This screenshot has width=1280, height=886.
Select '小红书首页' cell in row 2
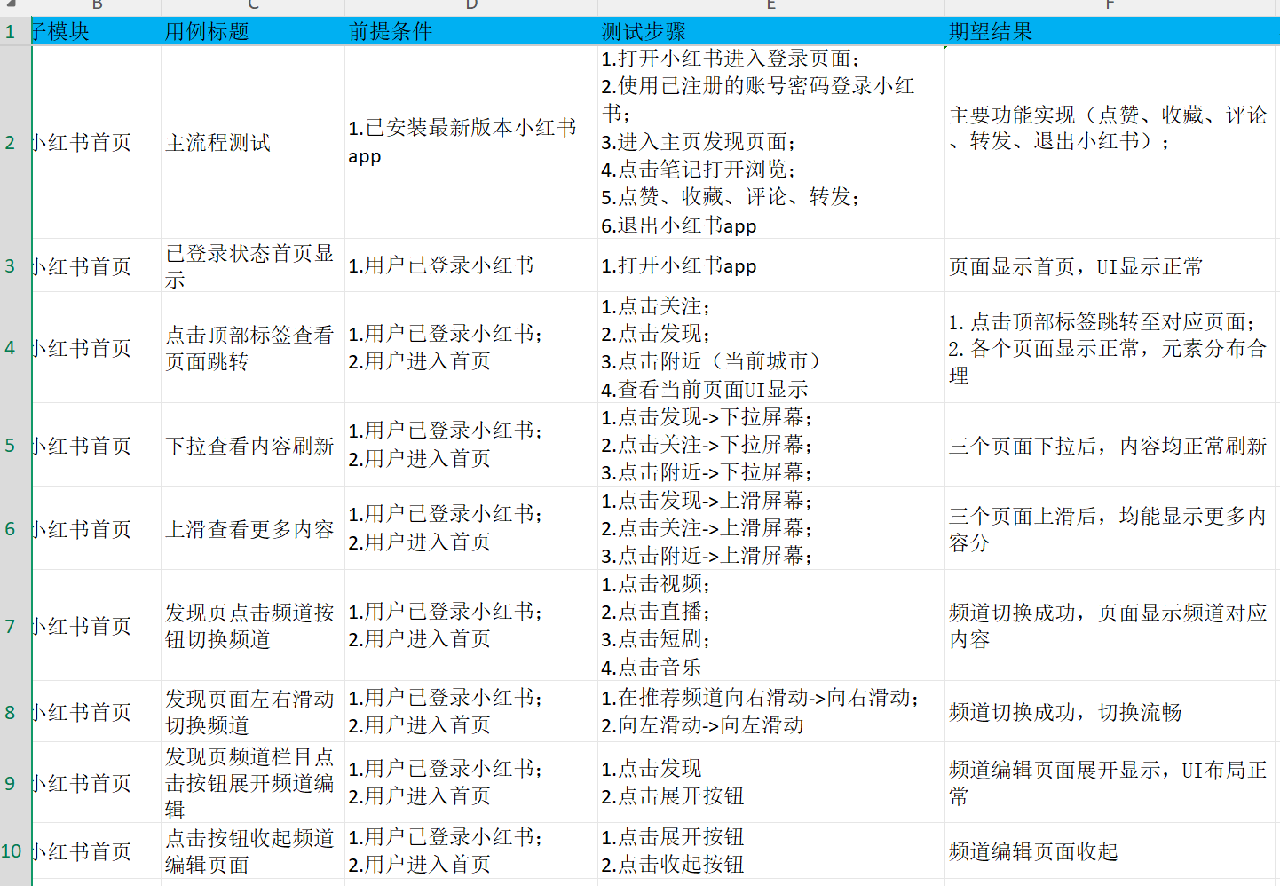click(96, 142)
